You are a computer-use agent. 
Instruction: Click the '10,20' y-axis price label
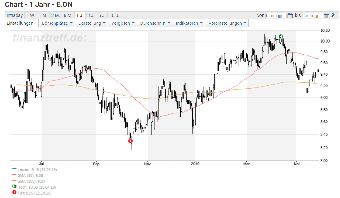325,31
